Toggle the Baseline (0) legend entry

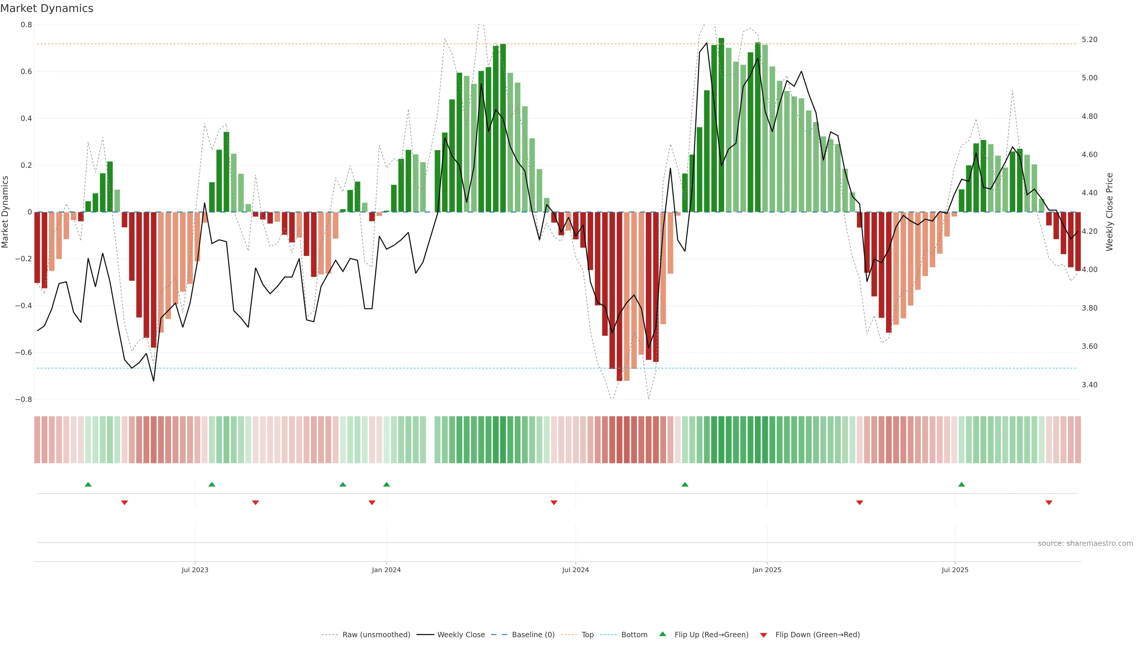coord(533,635)
